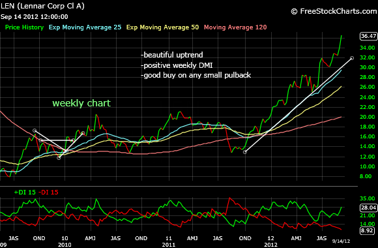Click the AMJ label above 2010

pyautogui.click(x=91, y=238)
